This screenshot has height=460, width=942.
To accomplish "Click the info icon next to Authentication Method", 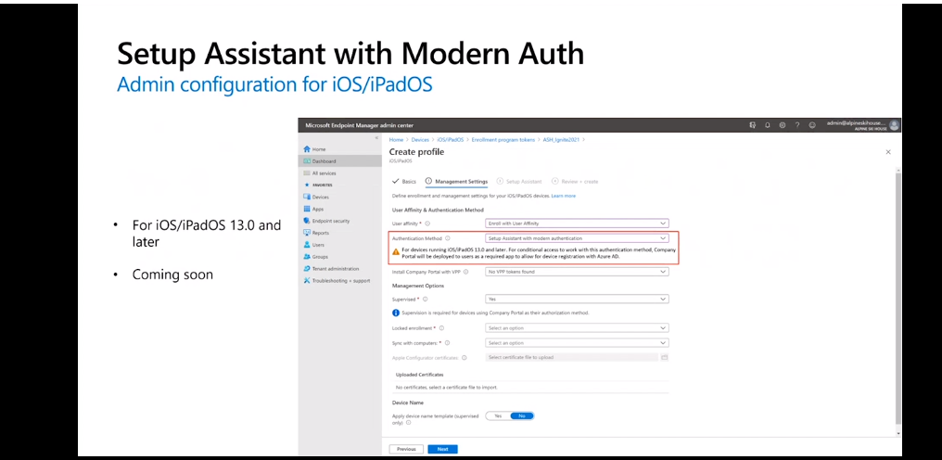I will (448, 238).
